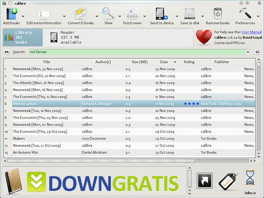Click the calibre app icon in title bar
This screenshot has width=264, height=198.
tap(4, 3)
